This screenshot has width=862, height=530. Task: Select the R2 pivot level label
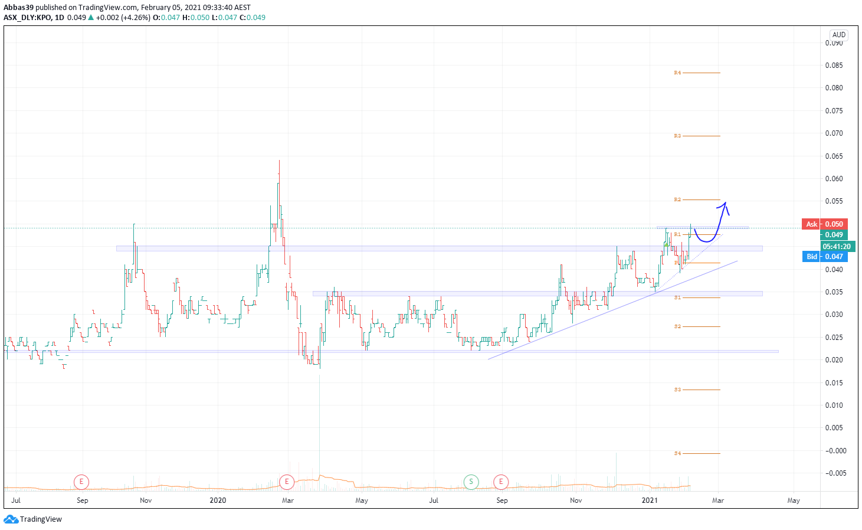click(x=677, y=199)
